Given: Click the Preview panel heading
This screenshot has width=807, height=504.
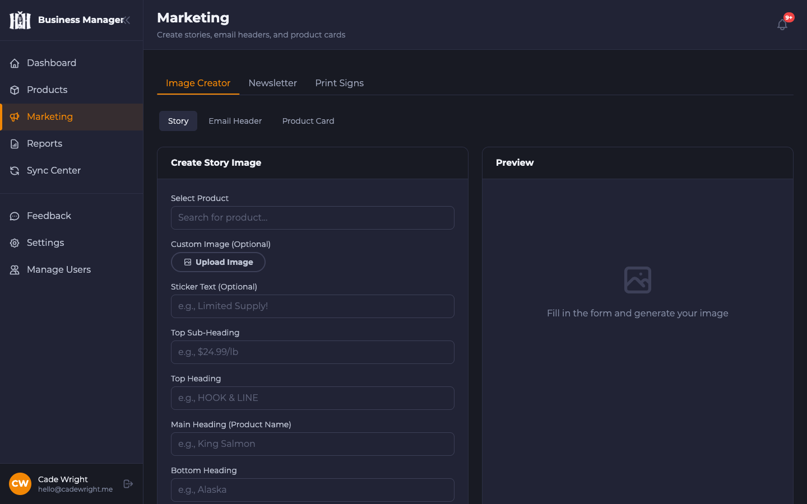Looking at the screenshot, I should (515, 163).
